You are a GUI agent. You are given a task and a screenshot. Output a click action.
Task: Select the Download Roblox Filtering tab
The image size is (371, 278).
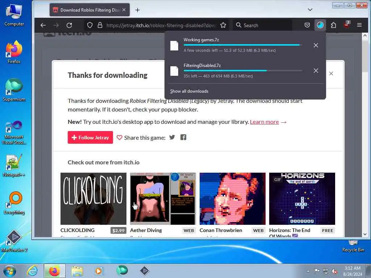pyautogui.click(x=90, y=10)
